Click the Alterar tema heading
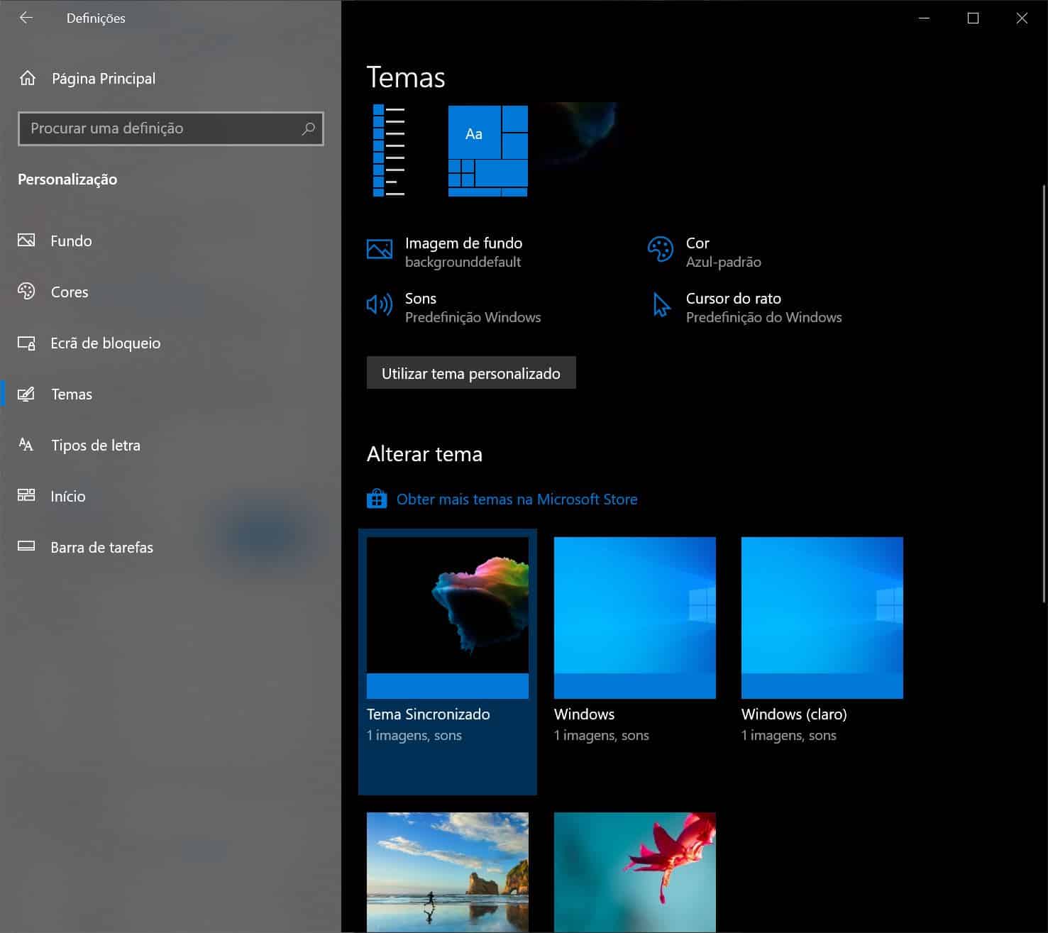 click(x=424, y=454)
